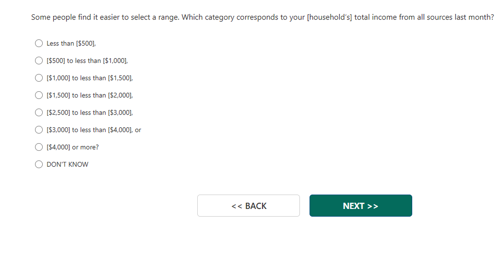Click the '[$3,000] to less than [$4,000], or' text
The image size is (501, 257).
click(x=94, y=130)
